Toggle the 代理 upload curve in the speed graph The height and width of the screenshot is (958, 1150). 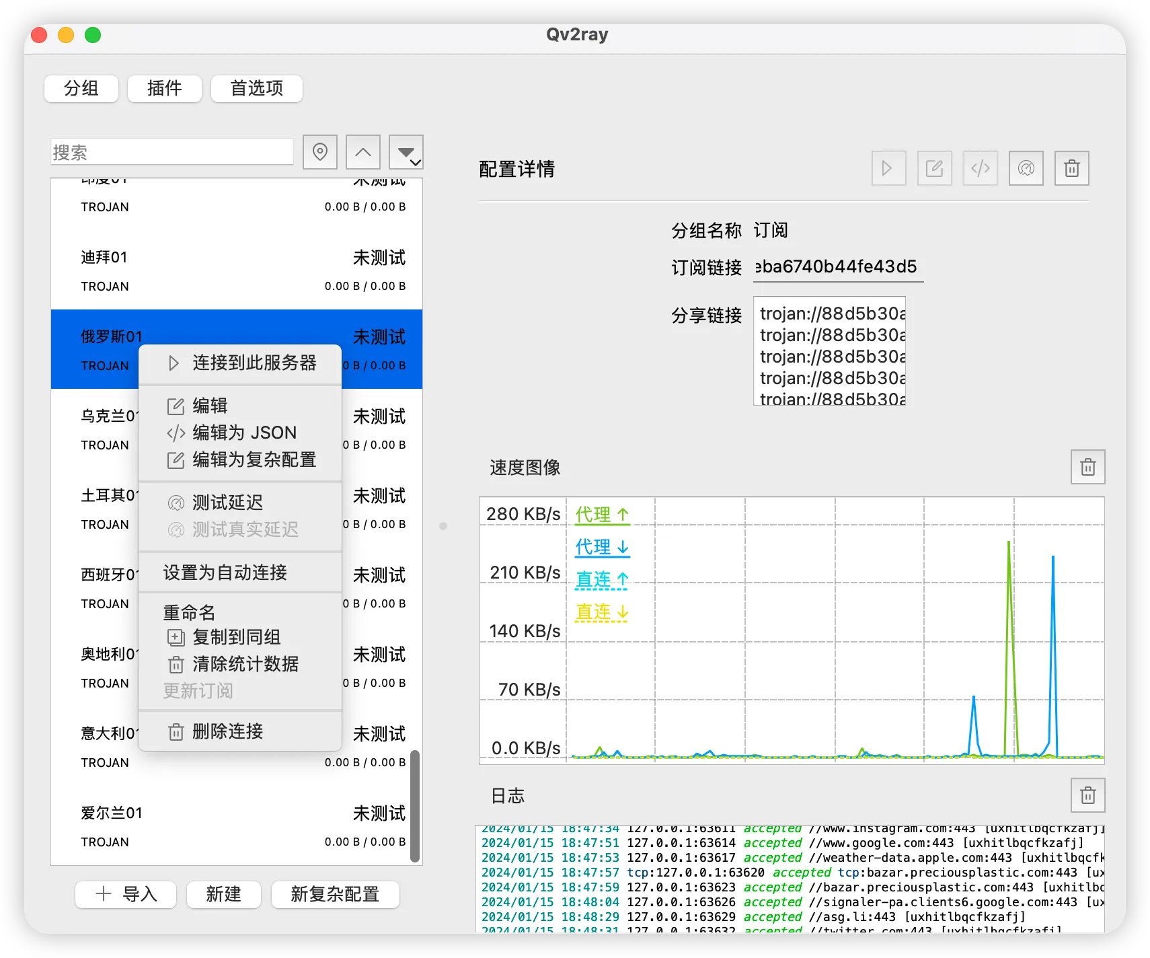pos(601,514)
